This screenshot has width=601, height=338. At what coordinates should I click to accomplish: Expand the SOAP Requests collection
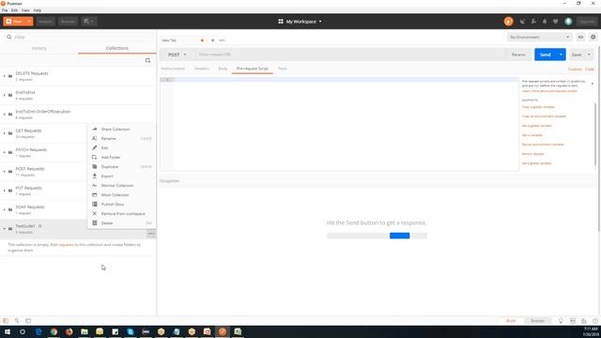point(4,209)
